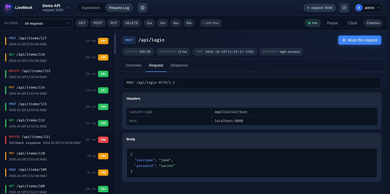This screenshot has height=194, width=390.
Task: Click the + Add filter button
Action: pos(211,23)
